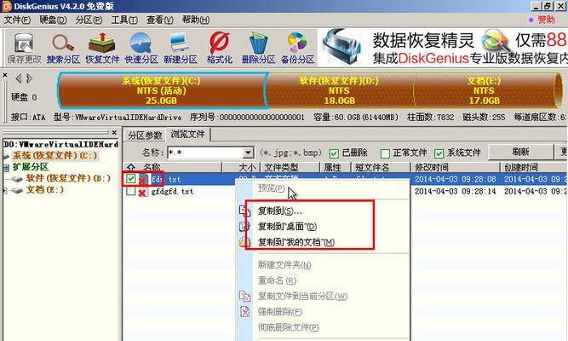Select the C: partition bar 25.0GB
568x341 pixels.
tap(162, 90)
